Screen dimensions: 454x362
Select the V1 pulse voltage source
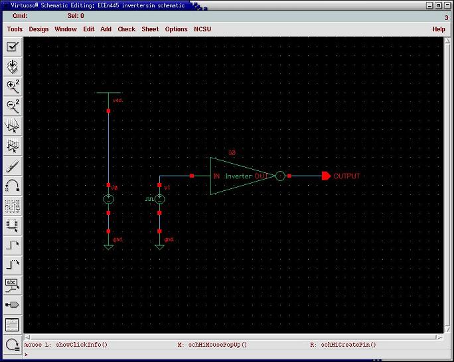pyautogui.click(x=159, y=199)
